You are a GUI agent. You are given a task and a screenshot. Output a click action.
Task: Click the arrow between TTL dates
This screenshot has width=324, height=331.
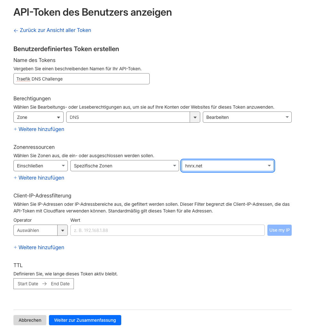(44, 284)
